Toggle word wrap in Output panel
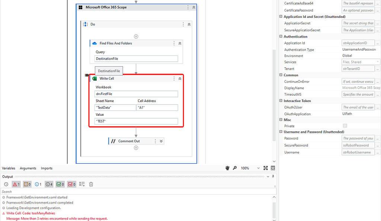The height and width of the screenshot is (221, 381). point(81,184)
